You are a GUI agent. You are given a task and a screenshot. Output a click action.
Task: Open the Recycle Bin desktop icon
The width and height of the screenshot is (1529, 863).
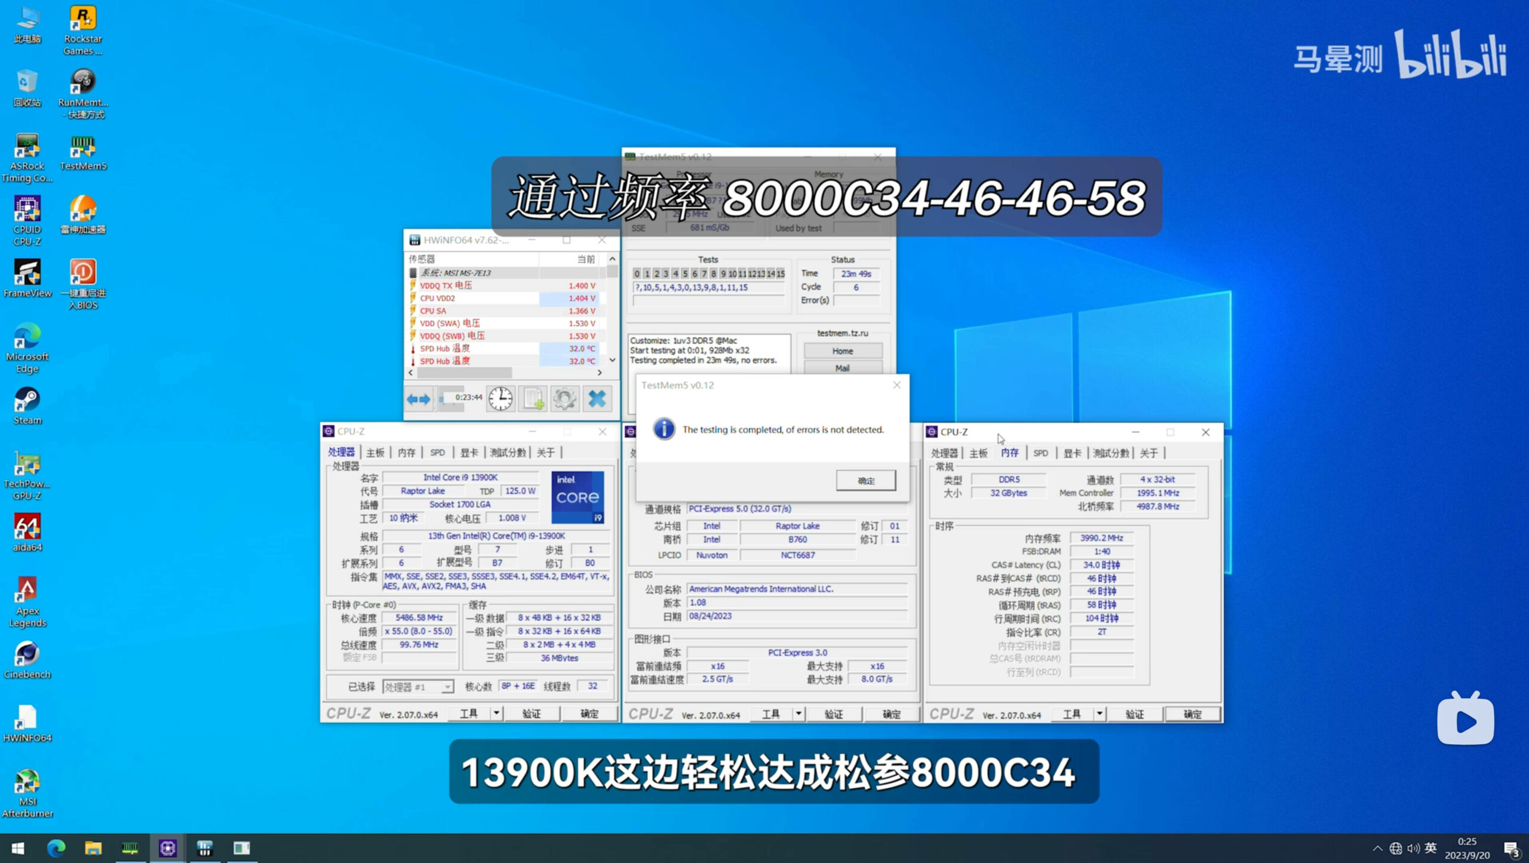click(27, 88)
